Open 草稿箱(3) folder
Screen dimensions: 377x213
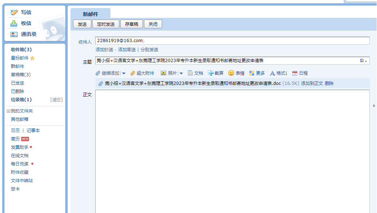(x=21, y=75)
